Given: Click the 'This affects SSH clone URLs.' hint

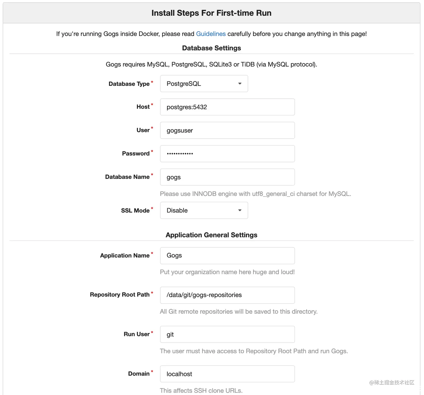Looking at the screenshot, I should tap(201, 391).
